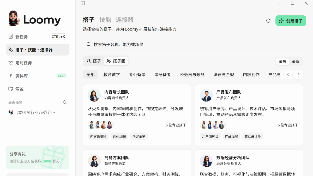
Task: Open the 商务方案团队 card title
Action: click(117, 158)
